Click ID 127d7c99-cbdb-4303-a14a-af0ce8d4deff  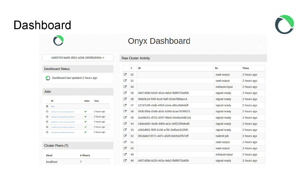(163, 105)
